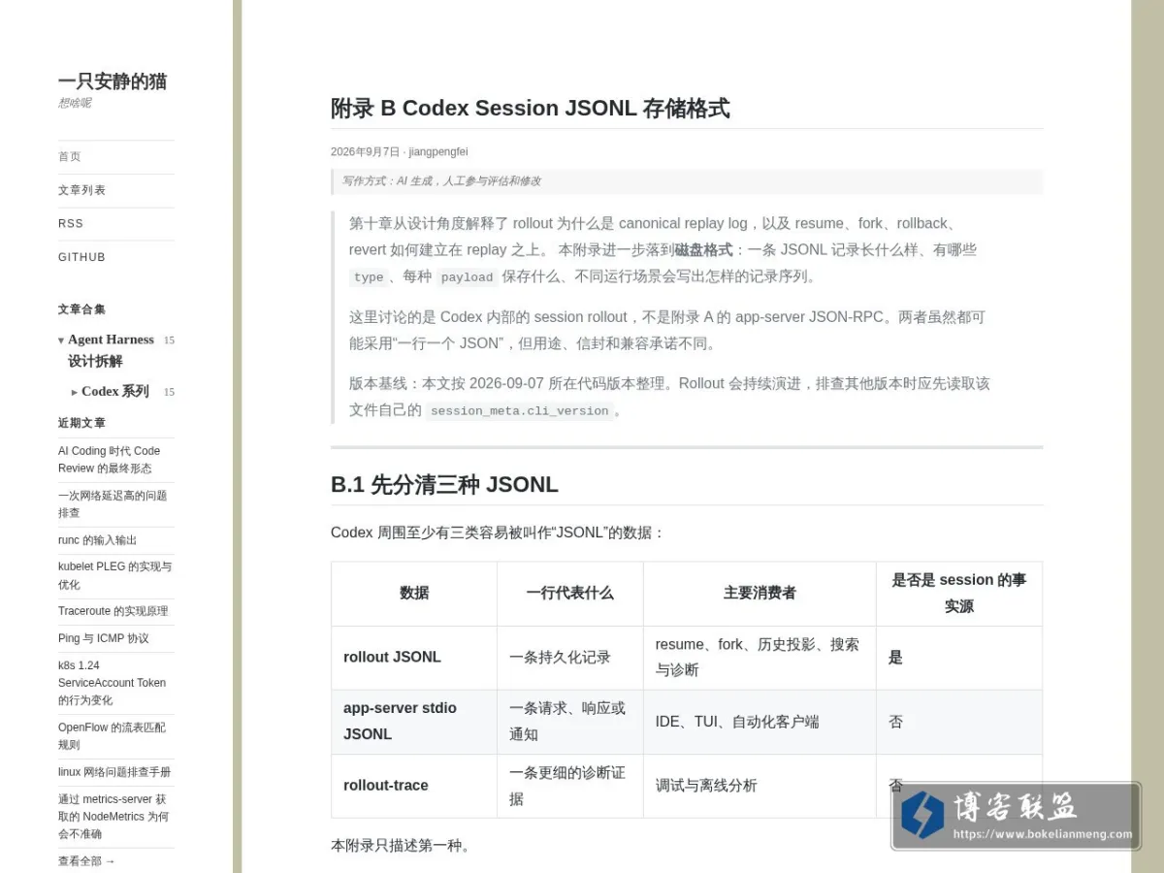Open the GITHUB sidebar link
The image size is (1164, 873).
pos(81,257)
